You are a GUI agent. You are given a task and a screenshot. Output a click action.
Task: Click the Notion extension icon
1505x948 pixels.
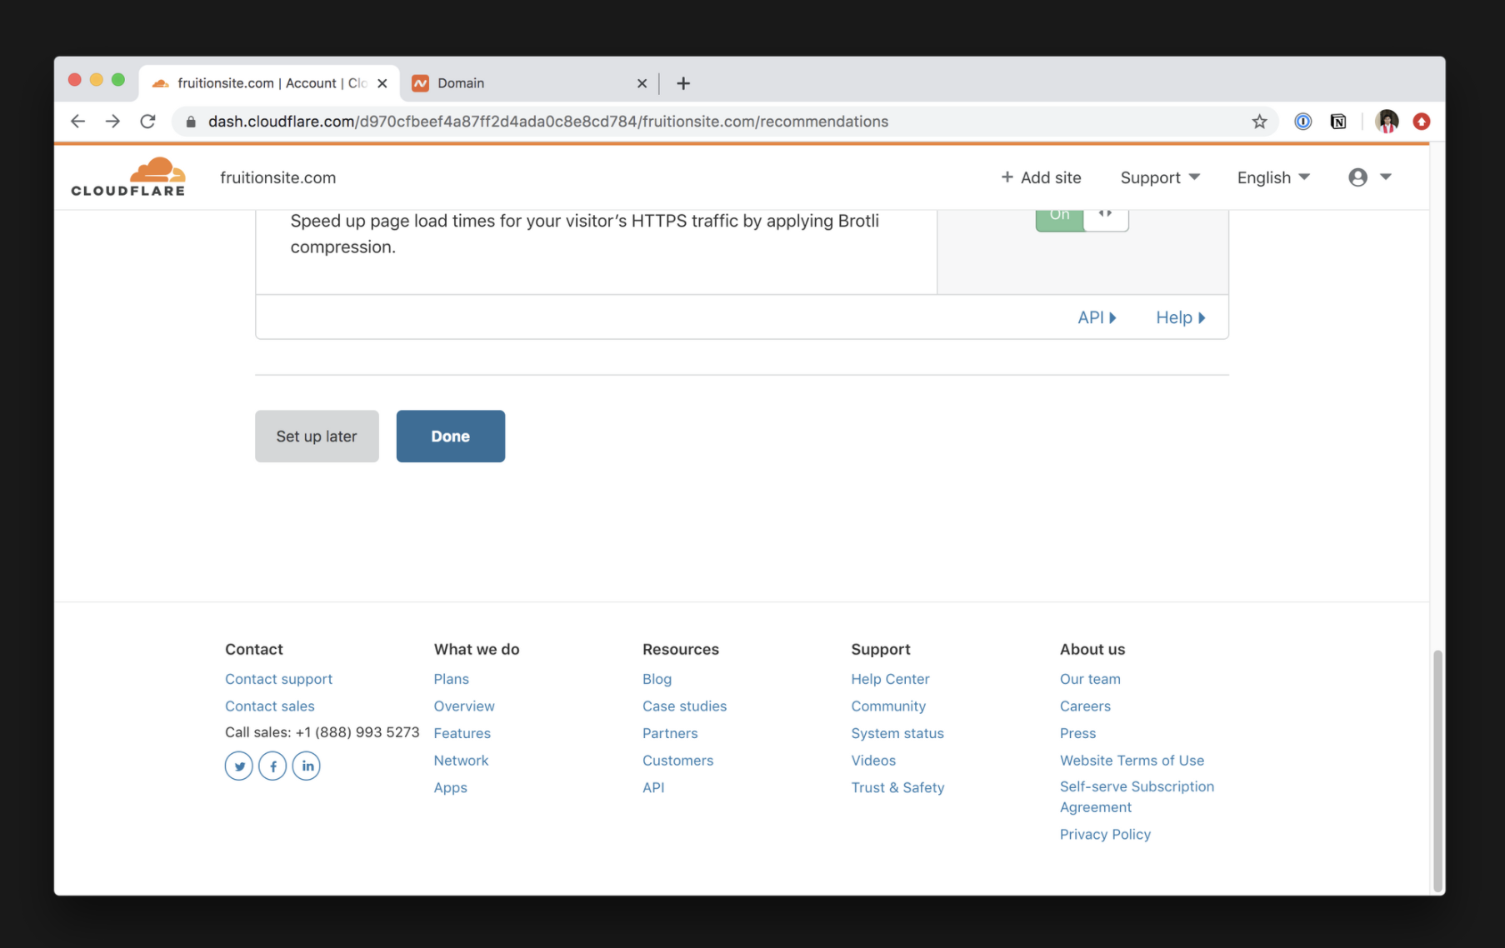pyautogui.click(x=1338, y=122)
